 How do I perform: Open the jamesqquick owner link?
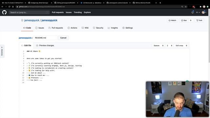pyautogui.click(x=32, y=20)
